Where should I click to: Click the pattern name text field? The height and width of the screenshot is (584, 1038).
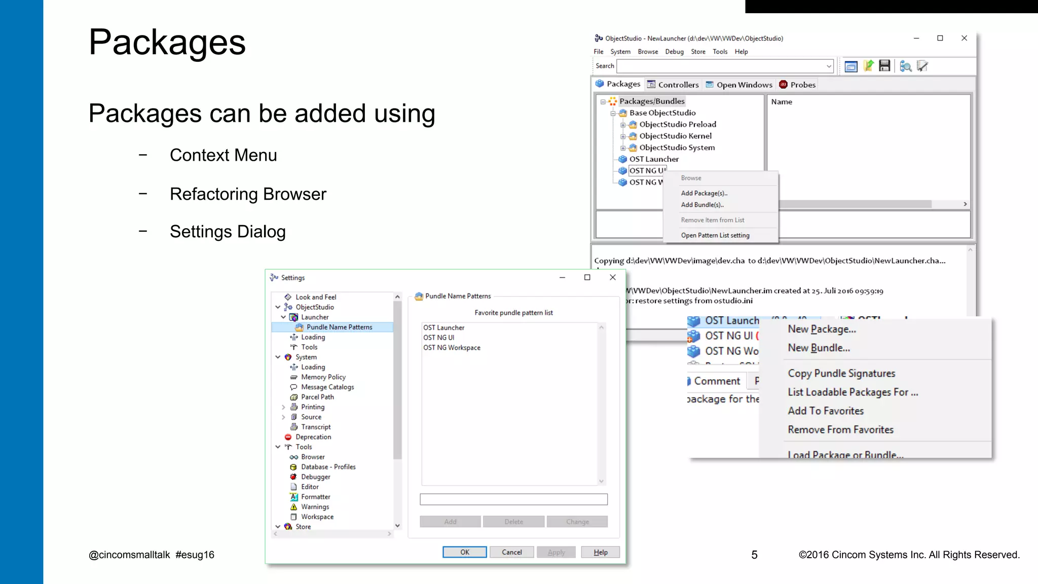[513, 499]
